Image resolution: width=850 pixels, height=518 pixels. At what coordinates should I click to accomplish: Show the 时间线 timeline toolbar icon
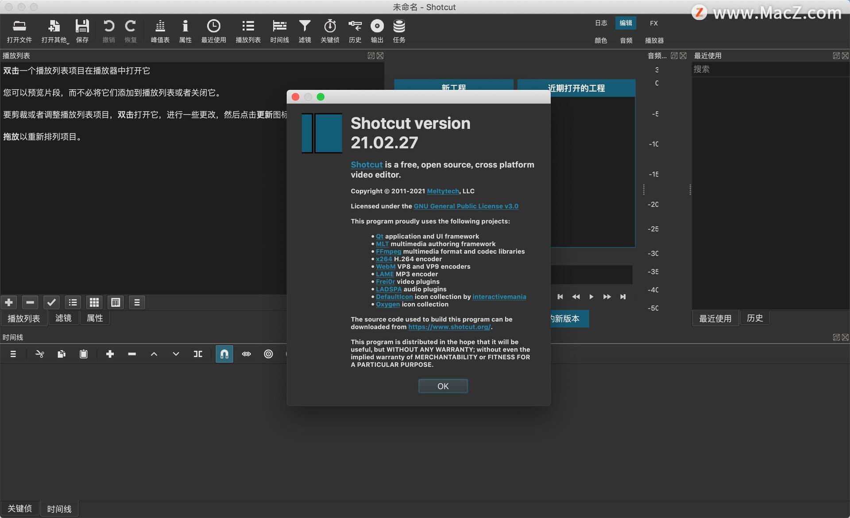(279, 31)
